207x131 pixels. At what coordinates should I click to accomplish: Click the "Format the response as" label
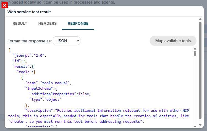tap(30, 41)
